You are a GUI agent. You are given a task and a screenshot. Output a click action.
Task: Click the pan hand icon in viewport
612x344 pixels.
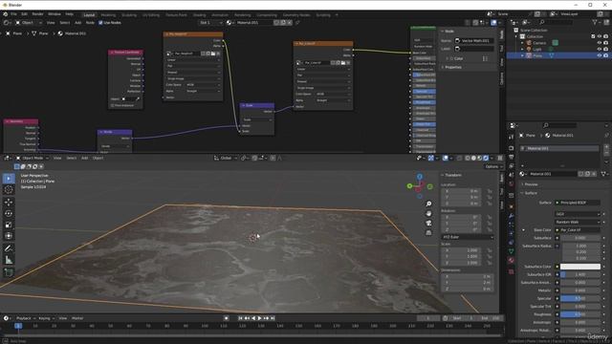click(428, 213)
